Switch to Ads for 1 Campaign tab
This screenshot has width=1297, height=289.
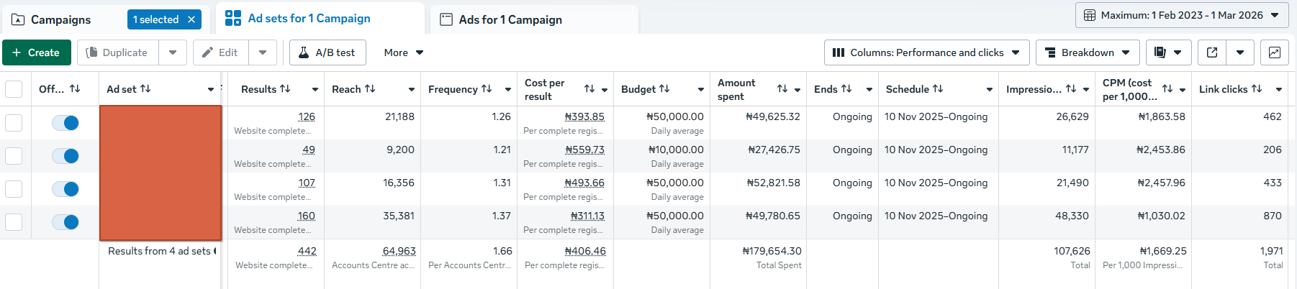point(510,19)
